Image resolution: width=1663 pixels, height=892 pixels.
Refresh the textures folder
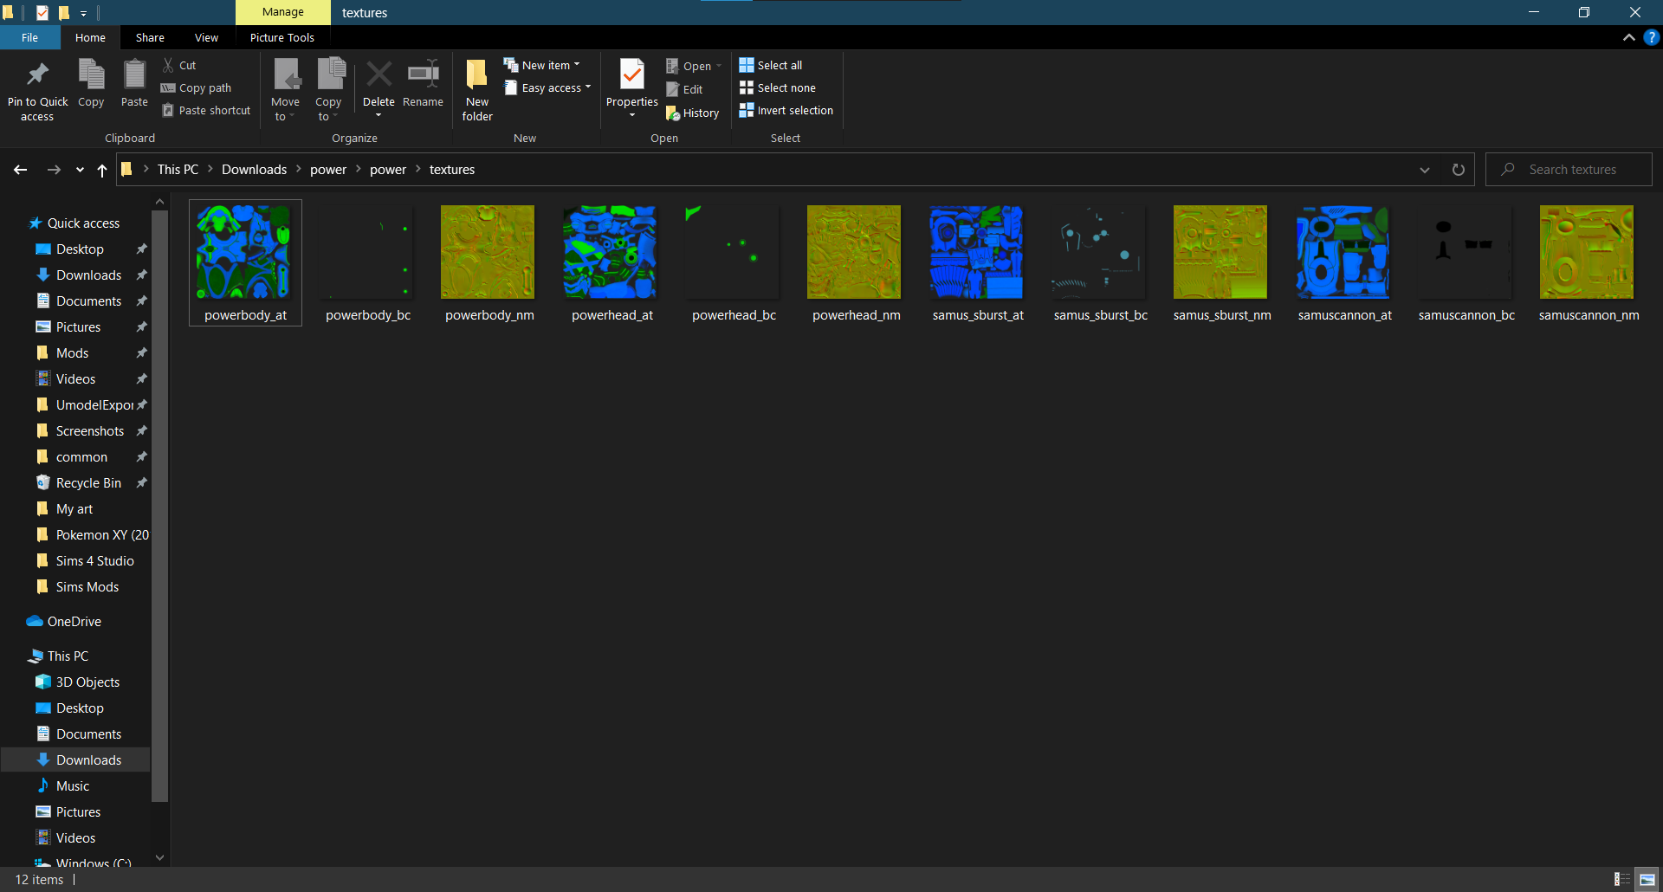[1459, 170]
